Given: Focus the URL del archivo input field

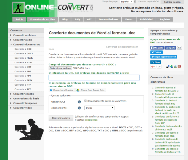Looking at the screenshot, I should 94,77.
